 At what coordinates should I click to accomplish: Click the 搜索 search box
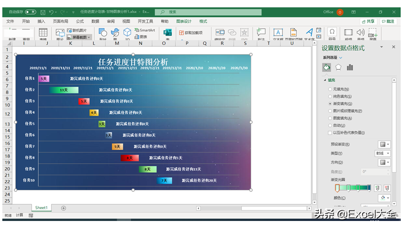pos(208,12)
